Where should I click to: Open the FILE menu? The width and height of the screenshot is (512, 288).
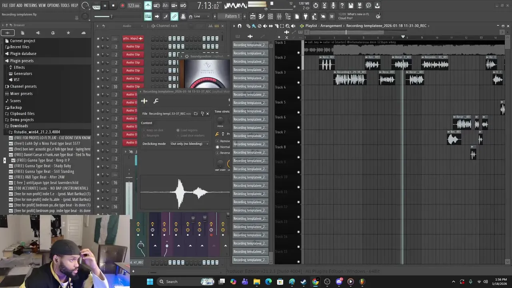pos(5,6)
